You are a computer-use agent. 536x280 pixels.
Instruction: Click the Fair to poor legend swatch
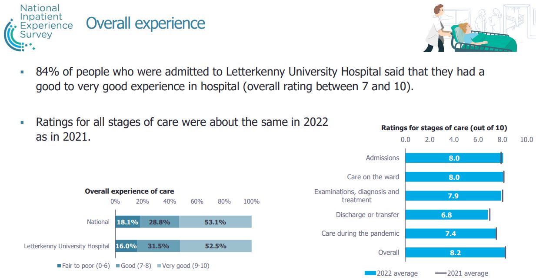(59, 266)
